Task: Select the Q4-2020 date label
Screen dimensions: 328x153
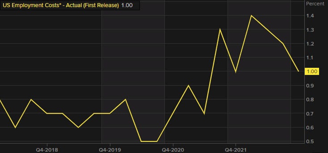Action: (173, 149)
